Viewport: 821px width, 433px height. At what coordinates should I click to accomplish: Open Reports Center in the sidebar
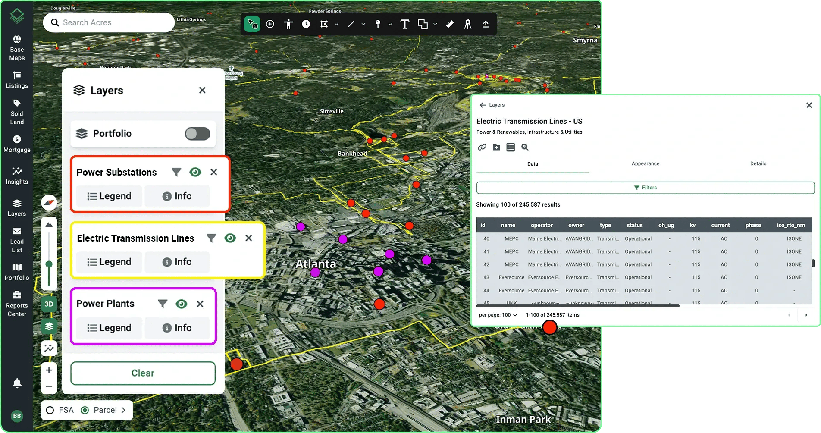[x=17, y=304]
